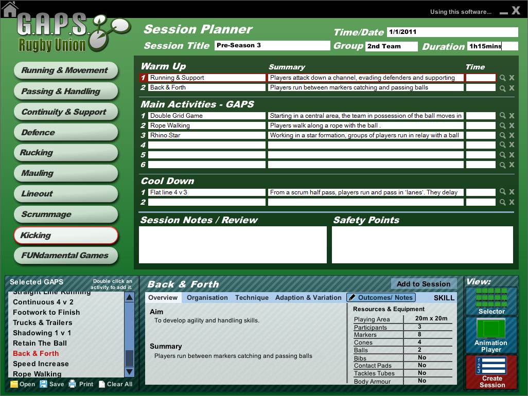Open the Rucking category
The width and height of the screenshot is (528, 396).
[x=66, y=153]
